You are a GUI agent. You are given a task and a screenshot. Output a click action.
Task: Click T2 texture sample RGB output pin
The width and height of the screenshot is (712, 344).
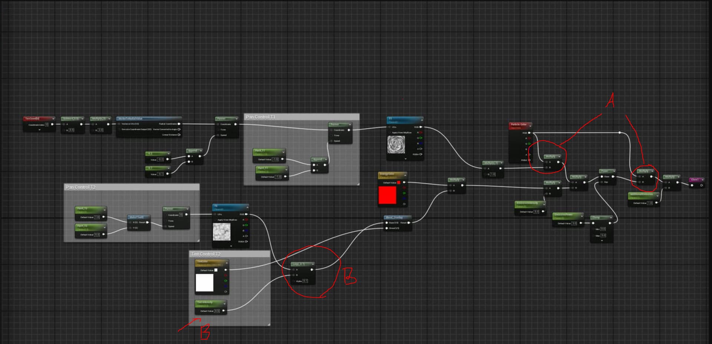click(x=246, y=214)
